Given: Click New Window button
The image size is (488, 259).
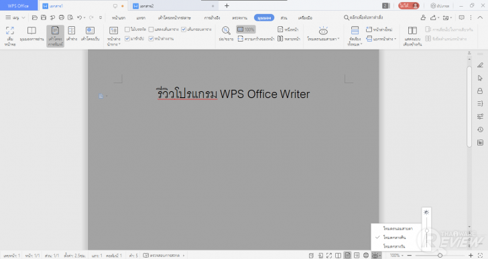Looking at the screenshot, I should click(379, 30).
